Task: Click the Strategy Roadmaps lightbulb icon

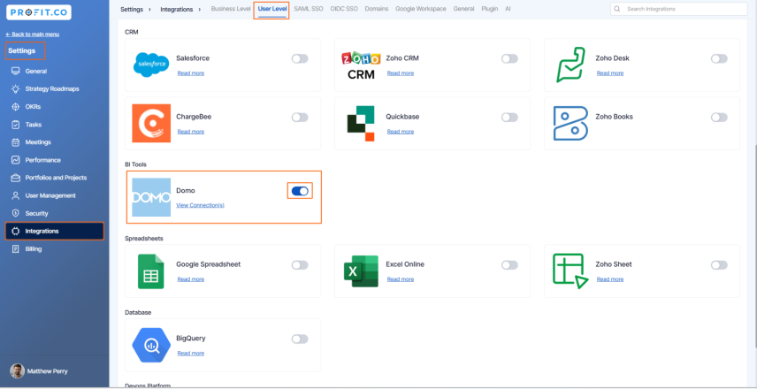Action: pyautogui.click(x=15, y=88)
